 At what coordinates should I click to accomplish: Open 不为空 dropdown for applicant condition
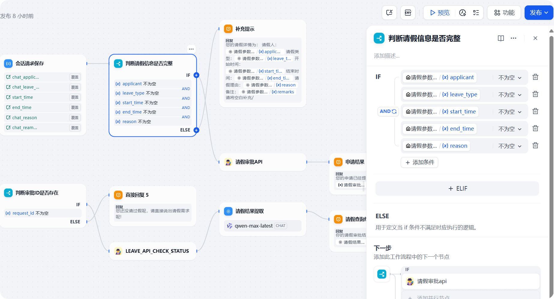click(510, 78)
